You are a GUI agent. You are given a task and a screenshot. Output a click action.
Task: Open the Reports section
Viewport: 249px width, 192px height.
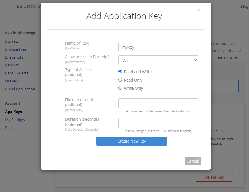pyautogui.click(x=12, y=65)
